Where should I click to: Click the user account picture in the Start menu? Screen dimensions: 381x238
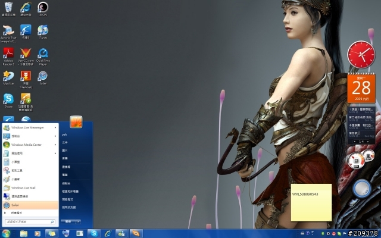coord(76,121)
